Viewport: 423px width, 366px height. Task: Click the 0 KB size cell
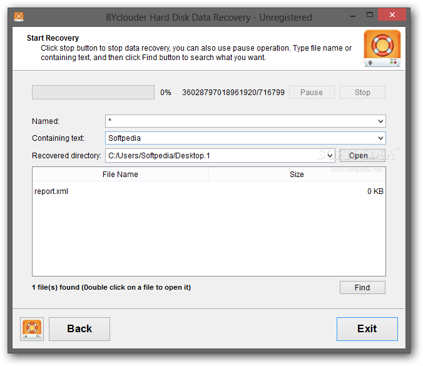[x=375, y=191]
